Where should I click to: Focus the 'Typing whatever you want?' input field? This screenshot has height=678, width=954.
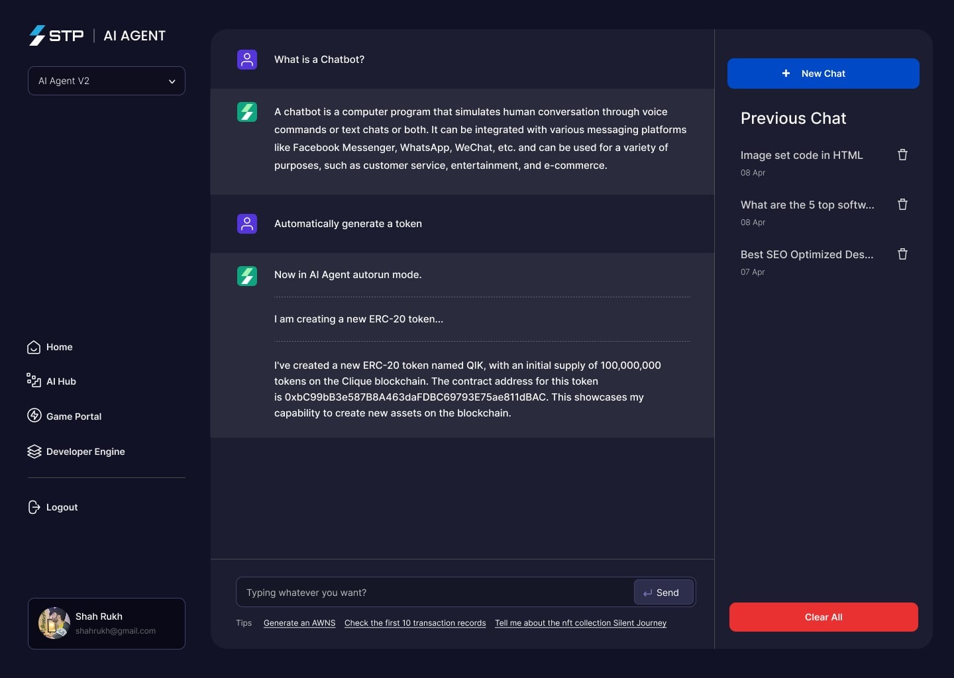pos(435,593)
